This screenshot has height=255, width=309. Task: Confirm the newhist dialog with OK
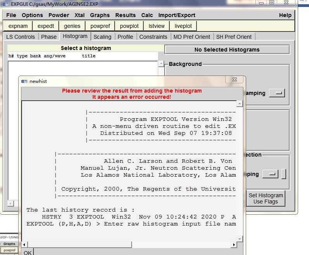(28, 252)
